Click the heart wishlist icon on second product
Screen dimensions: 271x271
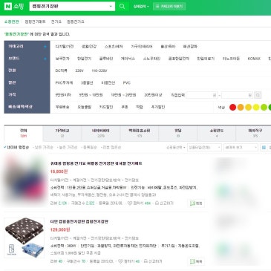120,261
